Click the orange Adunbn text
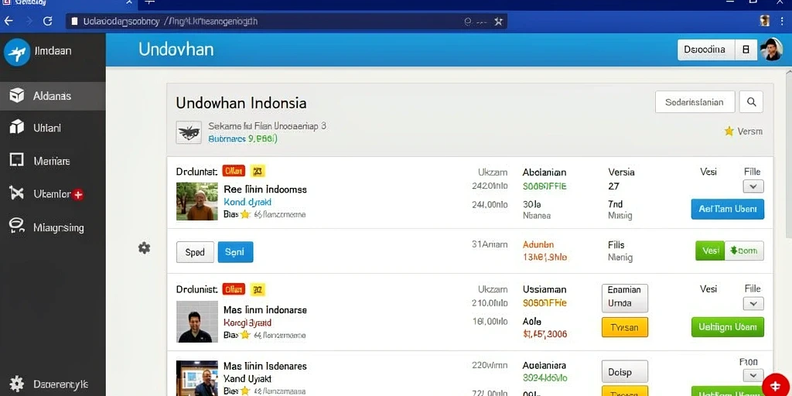The width and height of the screenshot is (792, 396). click(x=538, y=245)
